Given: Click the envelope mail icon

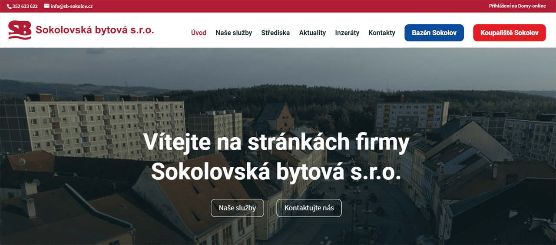Looking at the screenshot, I should click(46, 6).
